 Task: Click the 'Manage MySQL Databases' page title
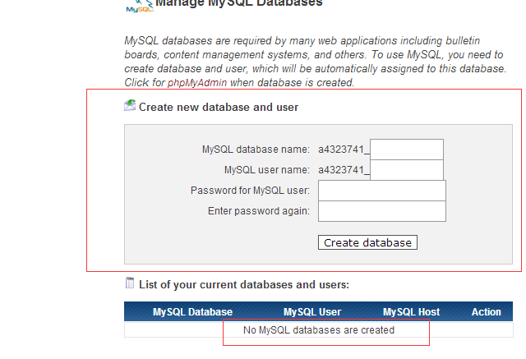pyautogui.click(x=239, y=3)
